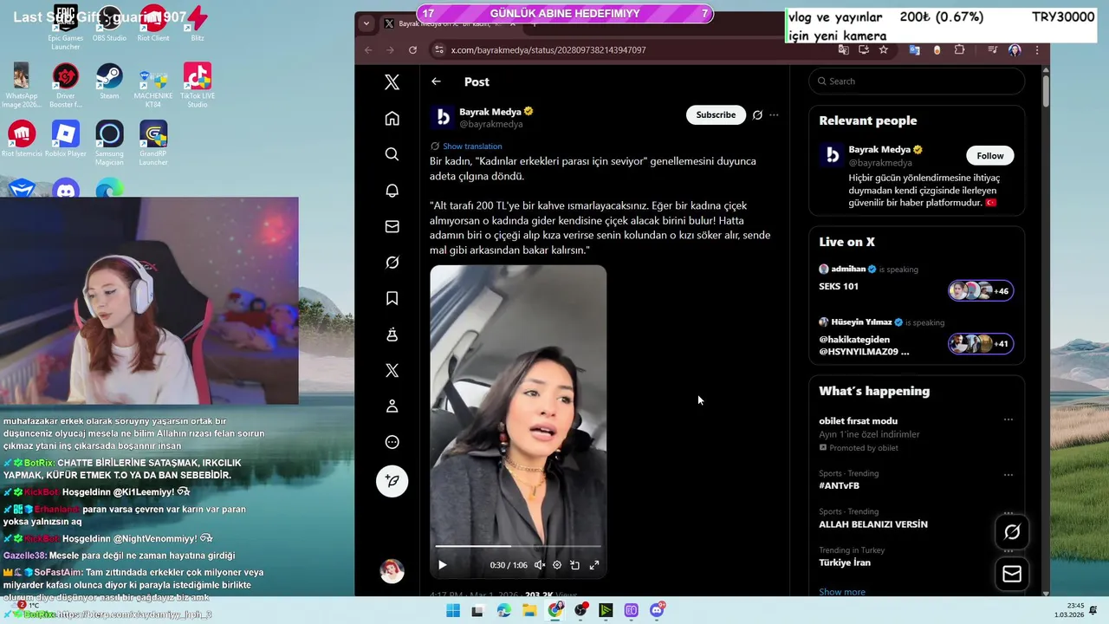1109x624 pixels.
Task: Seek on the video progress bar
Action: click(x=518, y=546)
